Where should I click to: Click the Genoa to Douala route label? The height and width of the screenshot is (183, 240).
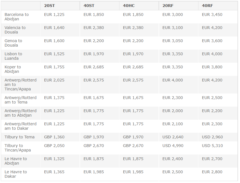pos(13,43)
